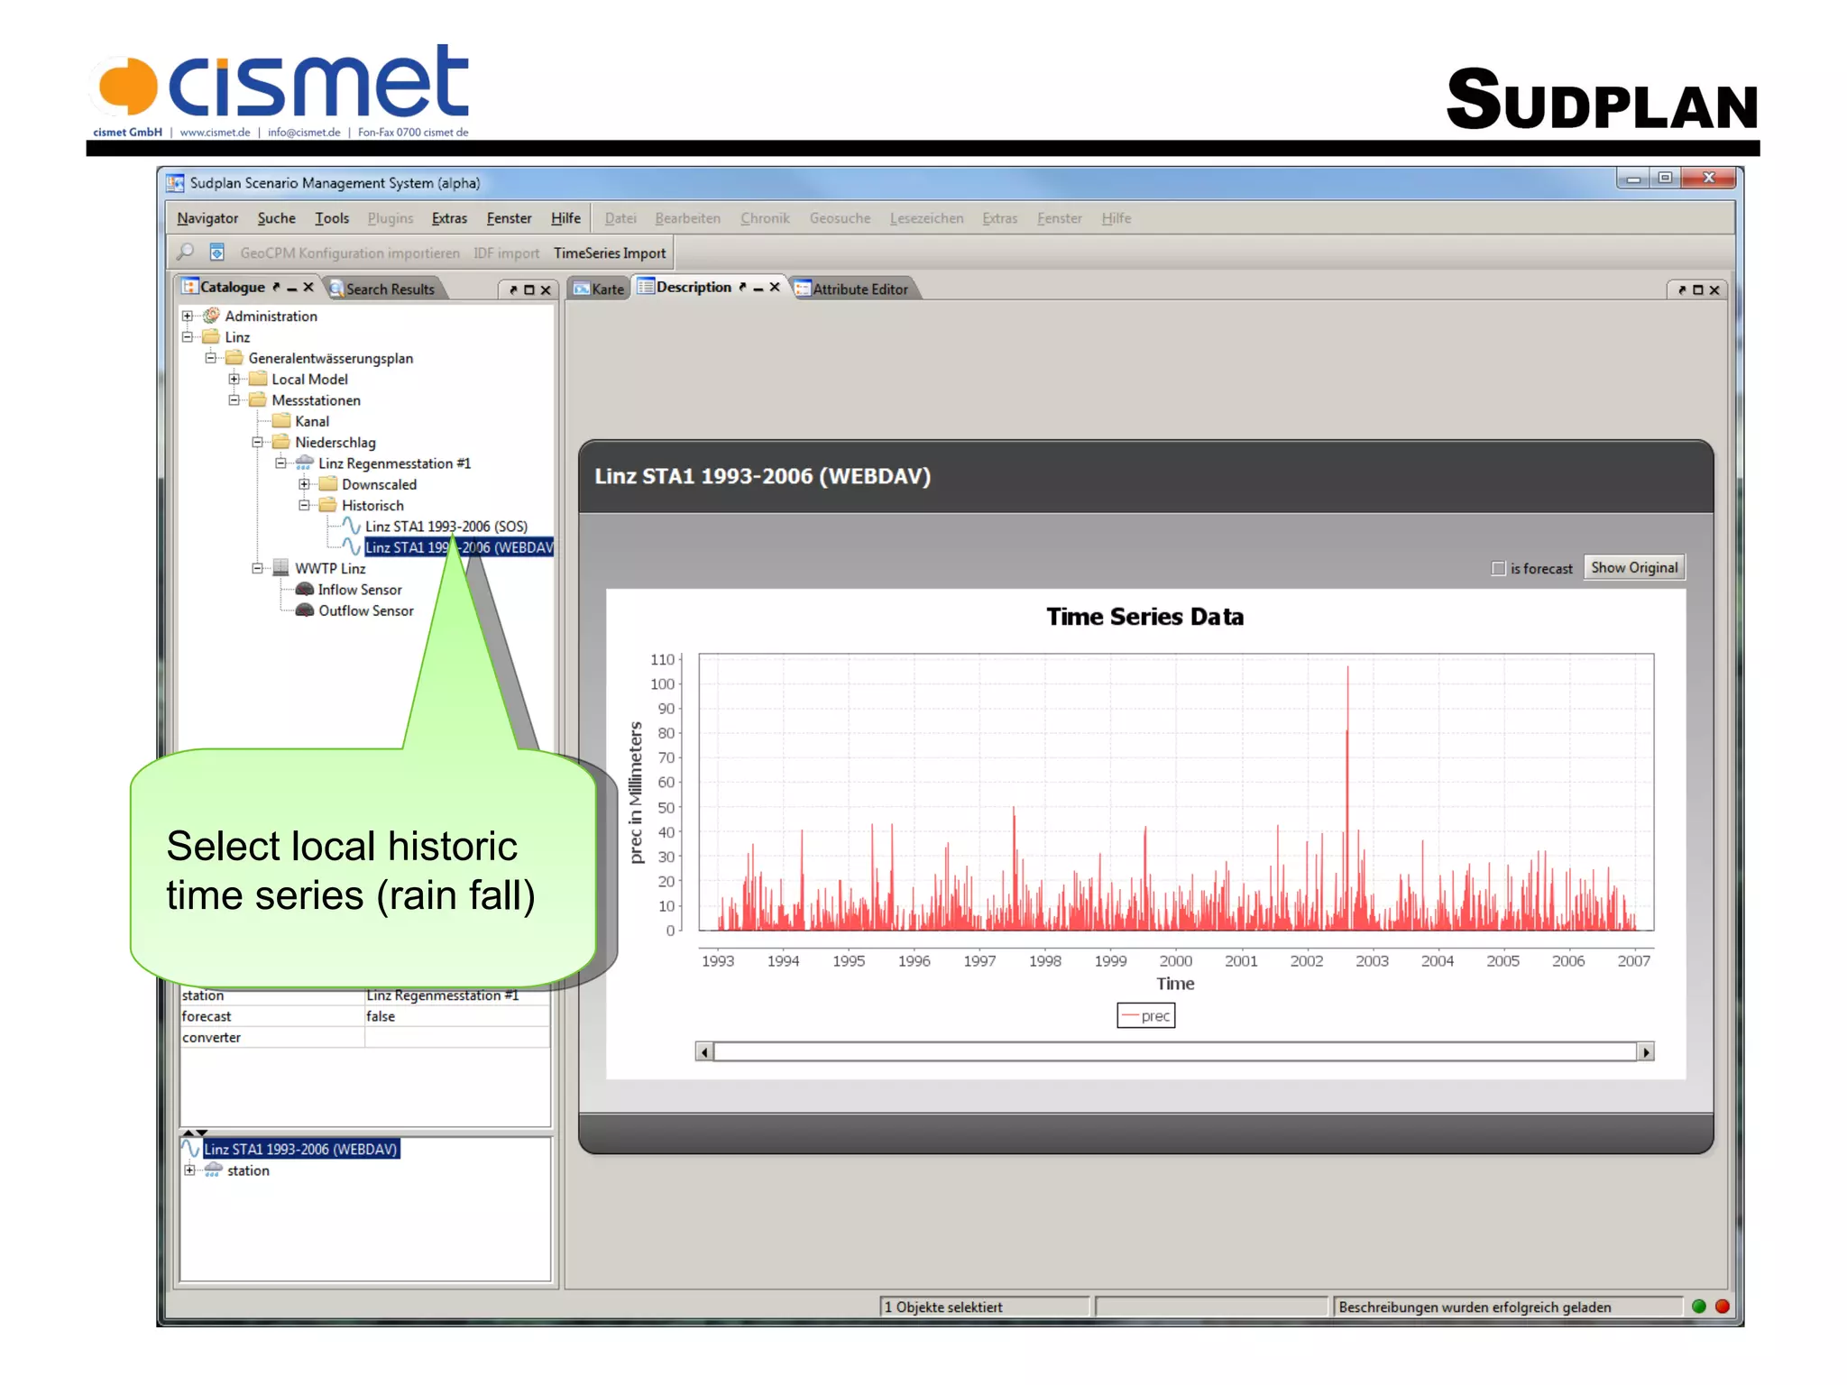Click the blue catalogue reload toolbar icon
This screenshot has height=1385, width=1847.
pyautogui.click(x=216, y=252)
